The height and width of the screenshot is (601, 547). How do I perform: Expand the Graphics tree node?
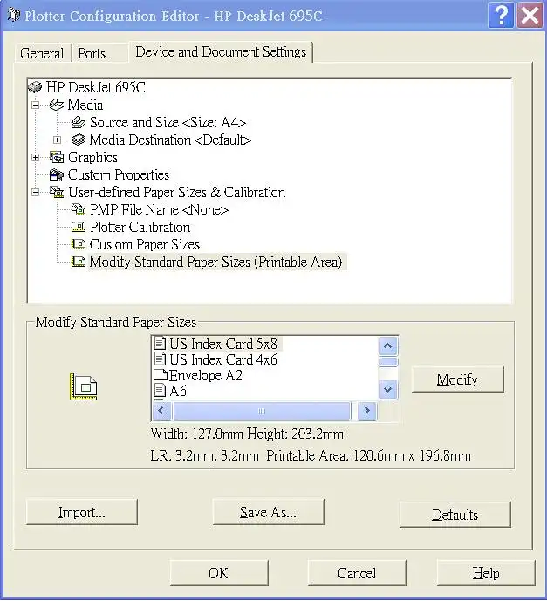[x=35, y=158]
